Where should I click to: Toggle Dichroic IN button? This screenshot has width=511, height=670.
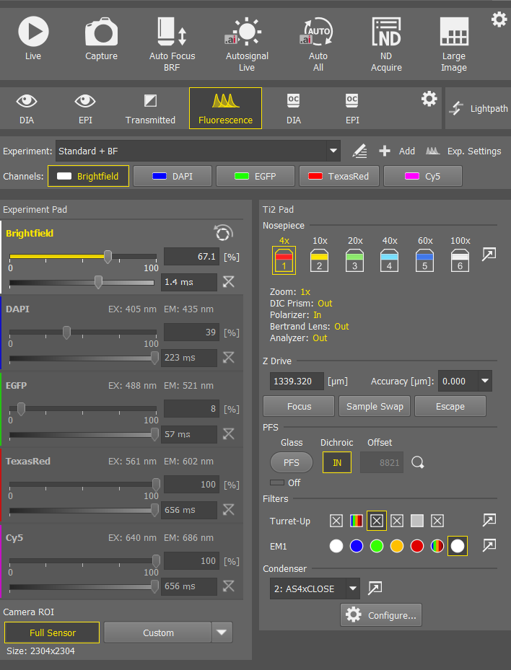[336, 462]
